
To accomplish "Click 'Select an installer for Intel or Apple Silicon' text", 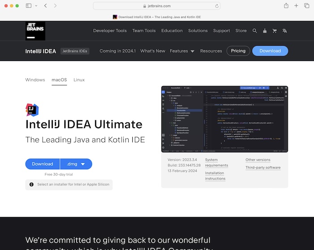I will tap(73, 184).
